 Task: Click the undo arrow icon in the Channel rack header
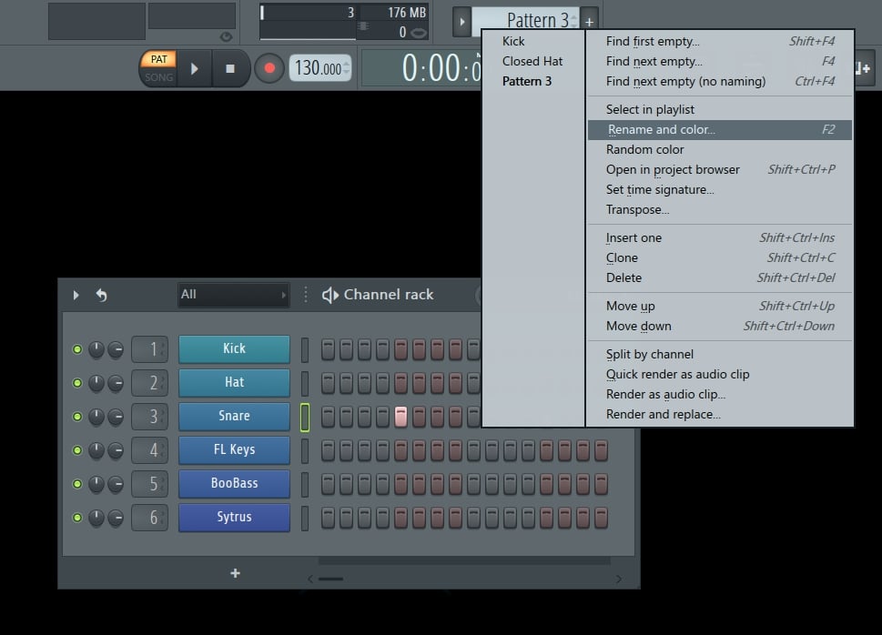(101, 295)
